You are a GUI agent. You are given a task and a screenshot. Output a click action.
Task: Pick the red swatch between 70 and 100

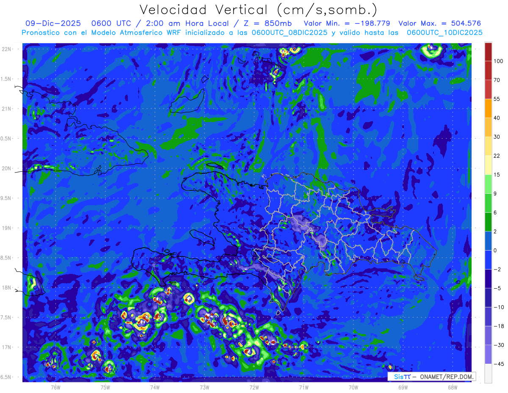(488, 70)
